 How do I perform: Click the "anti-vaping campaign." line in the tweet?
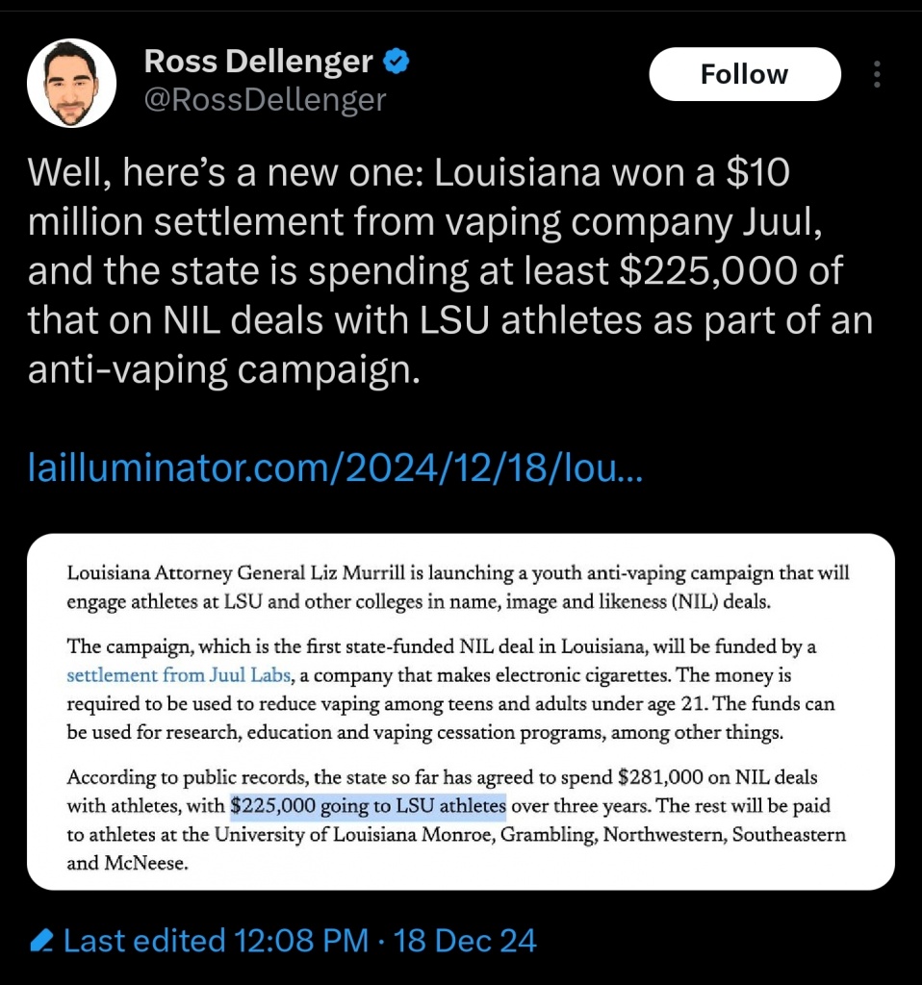[224, 370]
